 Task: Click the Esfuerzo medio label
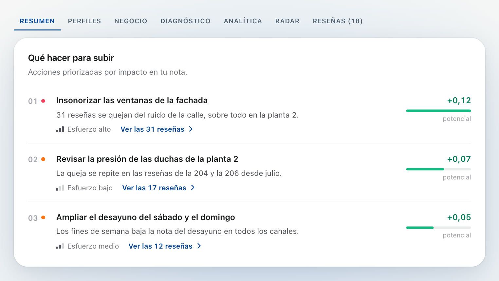pyautogui.click(x=93, y=246)
